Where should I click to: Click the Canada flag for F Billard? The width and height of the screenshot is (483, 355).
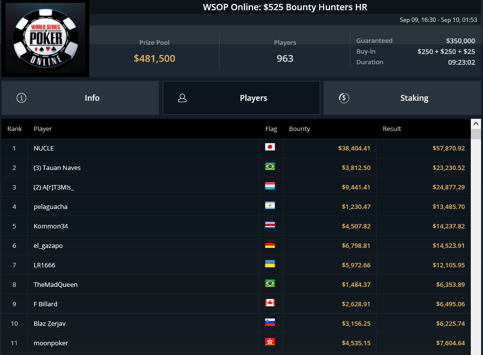click(270, 303)
